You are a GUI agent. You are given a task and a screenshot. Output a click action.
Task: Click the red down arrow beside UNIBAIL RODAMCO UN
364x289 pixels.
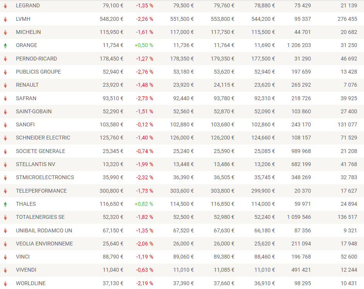point(5,231)
